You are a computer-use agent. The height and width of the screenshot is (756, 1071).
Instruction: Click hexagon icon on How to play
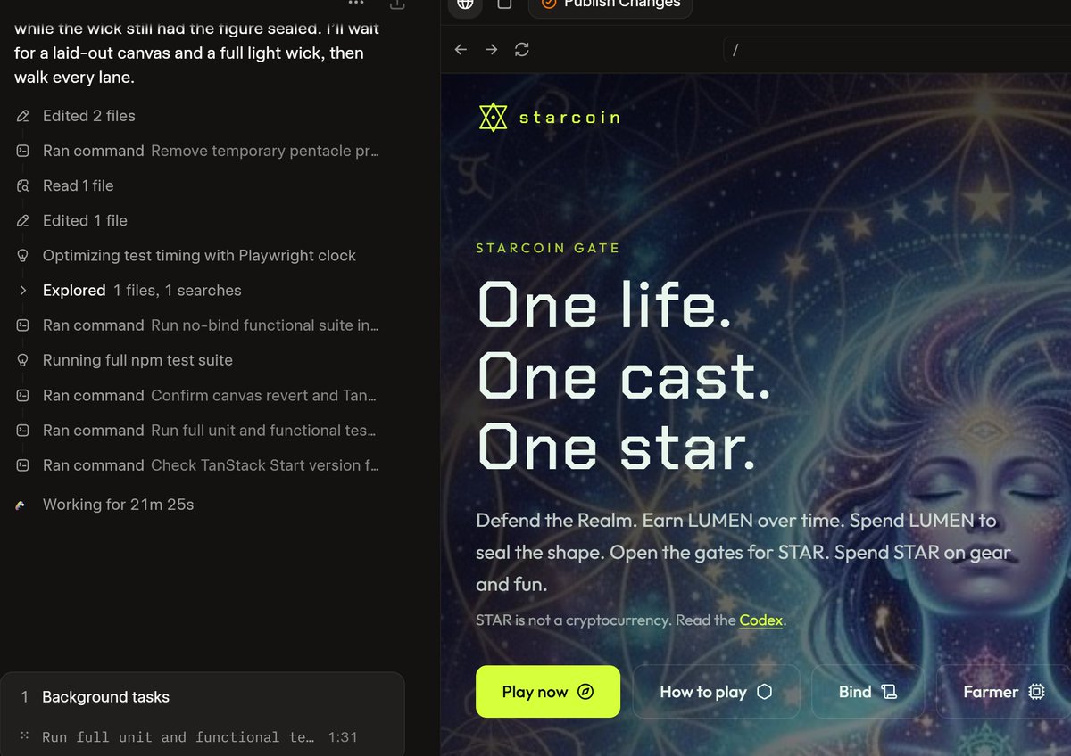(x=764, y=692)
